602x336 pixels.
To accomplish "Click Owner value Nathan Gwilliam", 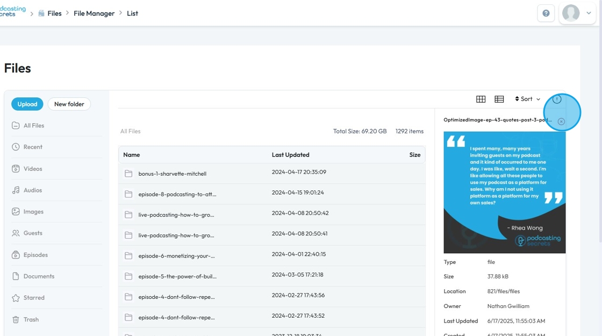I will [508, 306].
